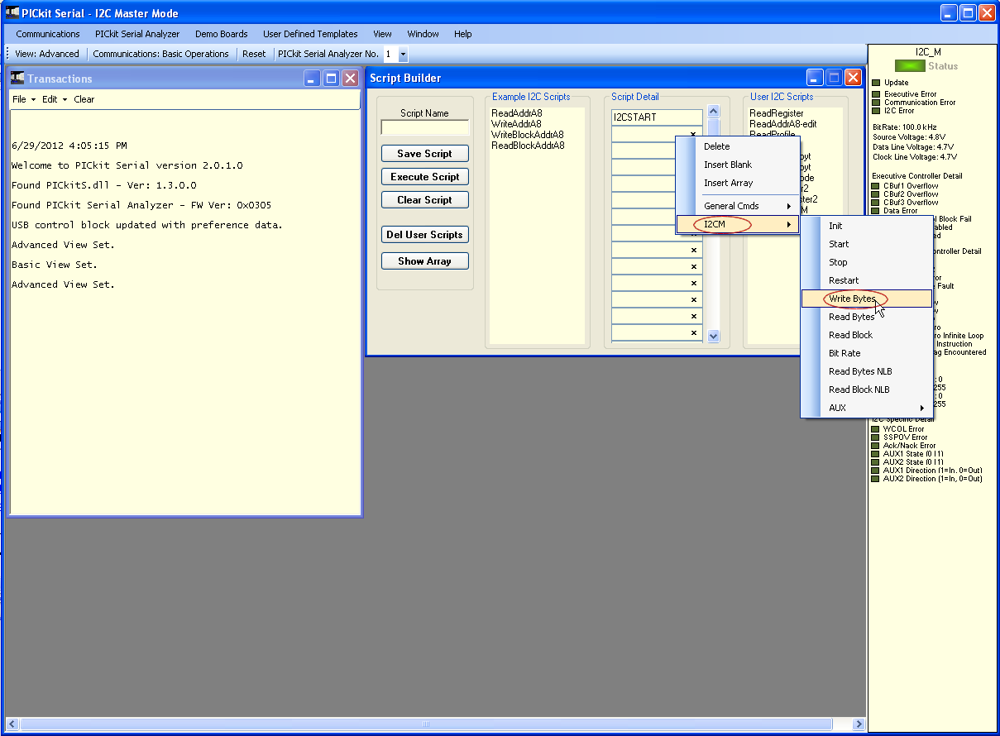Viewport: 1000px width, 736px height.
Task: Select ReadAddrA8 example script
Action: (517, 113)
